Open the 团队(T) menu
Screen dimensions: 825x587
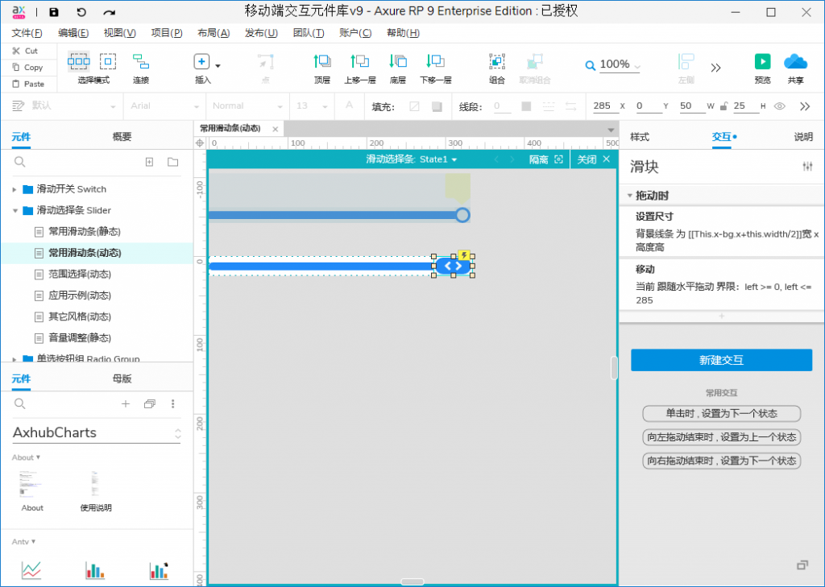309,33
